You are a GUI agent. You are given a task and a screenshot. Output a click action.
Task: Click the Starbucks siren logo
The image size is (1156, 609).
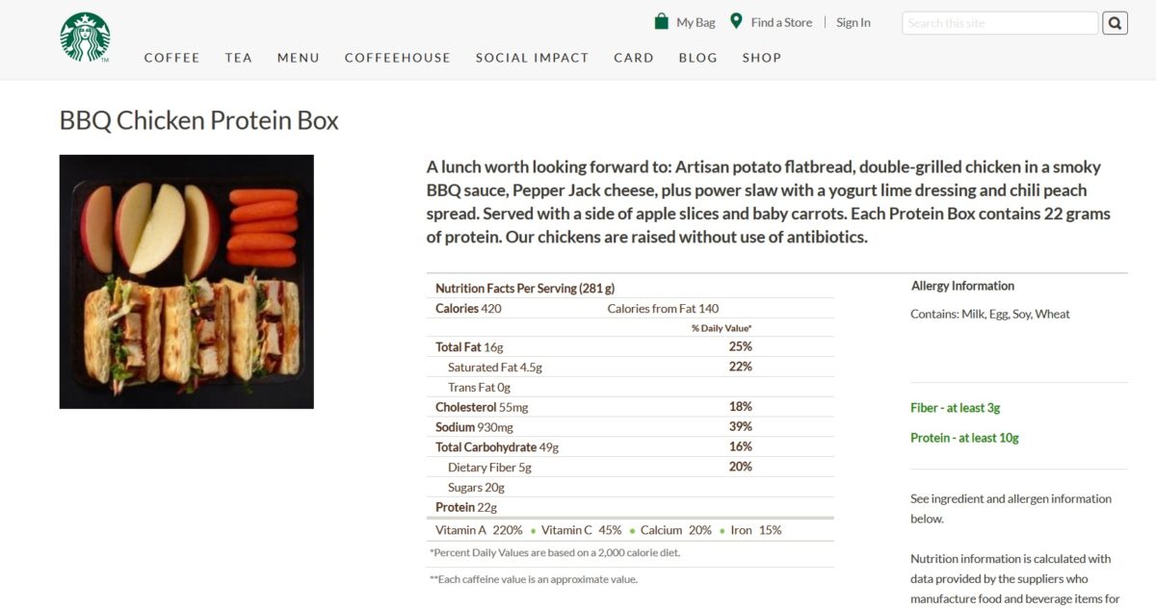tap(85, 38)
